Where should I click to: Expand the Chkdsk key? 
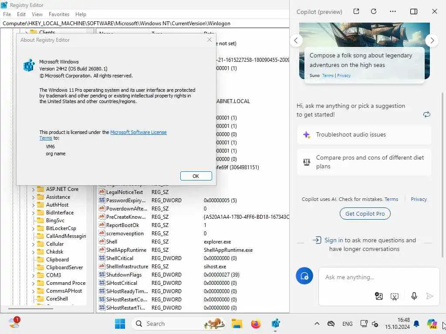[33, 252]
